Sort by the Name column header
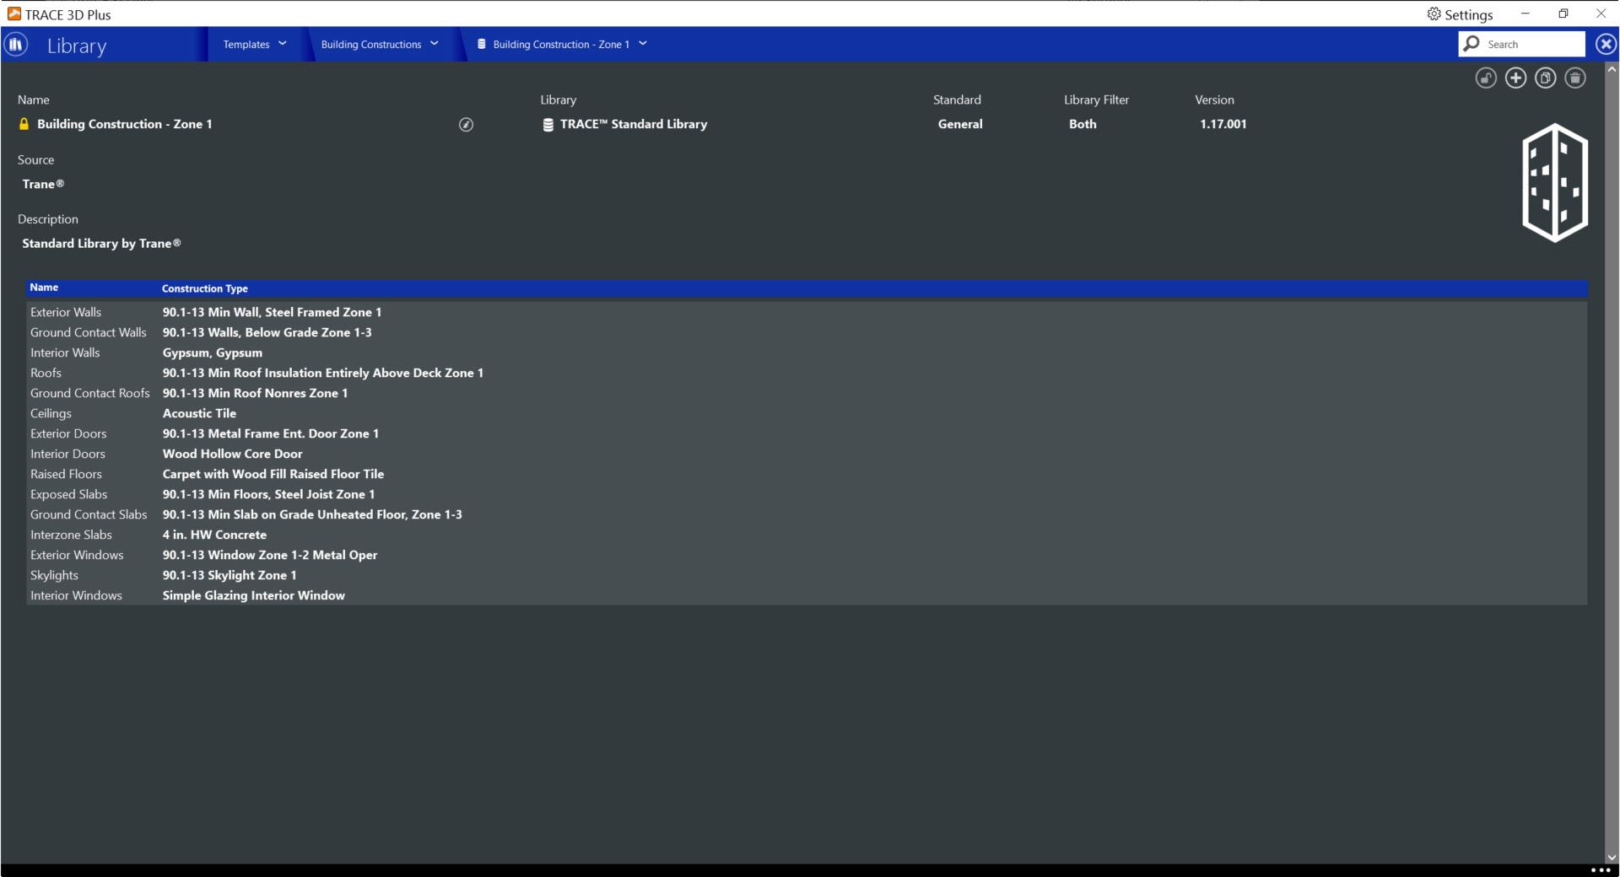1620x877 pixels. (44, 288)
